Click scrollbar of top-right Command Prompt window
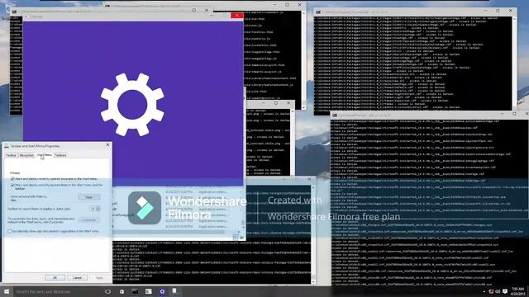 coord(514,63)
